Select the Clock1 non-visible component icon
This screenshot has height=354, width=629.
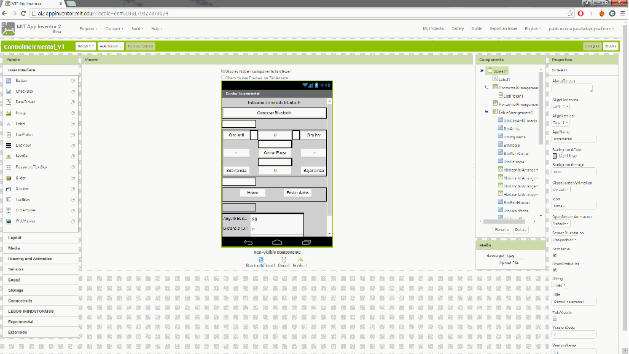[284, 259]
